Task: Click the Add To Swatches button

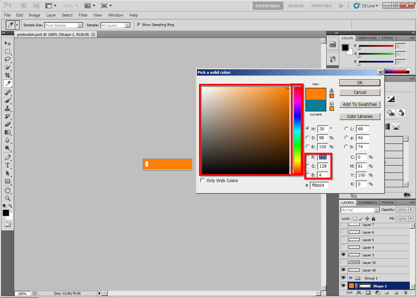Action: [x=360, y=104]
